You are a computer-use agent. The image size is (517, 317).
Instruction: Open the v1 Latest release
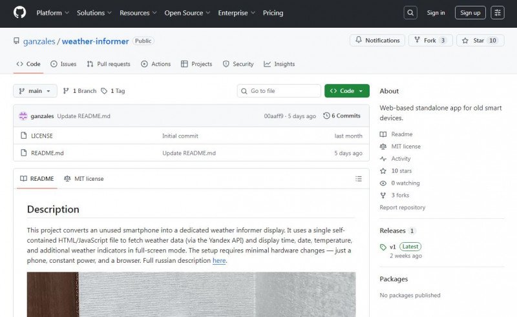(x=392, y=247)
